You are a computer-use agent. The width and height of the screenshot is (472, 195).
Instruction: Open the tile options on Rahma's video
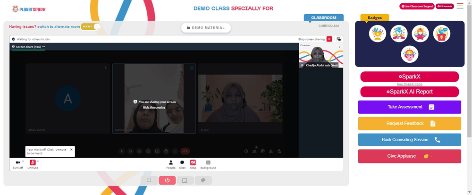(x=192, y=68)
